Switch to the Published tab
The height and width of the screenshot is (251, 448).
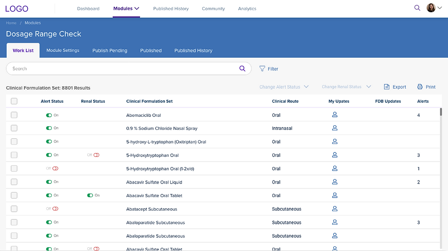[151, 51]
